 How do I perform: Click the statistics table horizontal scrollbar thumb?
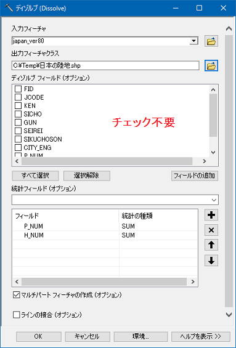(x=104, y=282)
